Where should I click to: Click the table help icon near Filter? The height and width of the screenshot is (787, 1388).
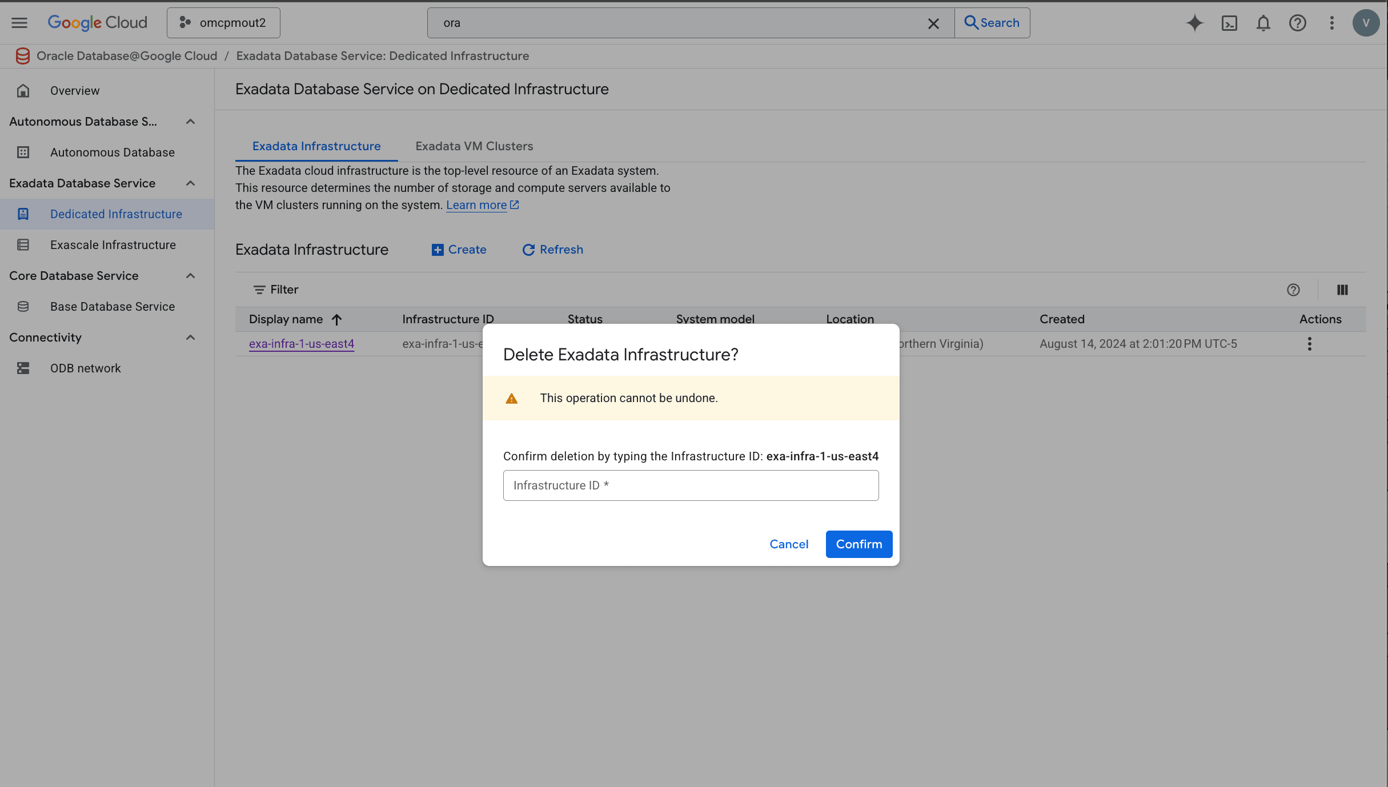pyautogui.click(x=1293, y=290)
